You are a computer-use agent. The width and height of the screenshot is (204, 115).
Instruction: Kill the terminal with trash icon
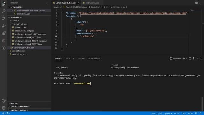[x=193, y=59]
